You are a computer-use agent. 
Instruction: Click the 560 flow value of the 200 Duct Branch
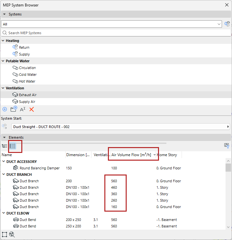[x=114, y=181]
